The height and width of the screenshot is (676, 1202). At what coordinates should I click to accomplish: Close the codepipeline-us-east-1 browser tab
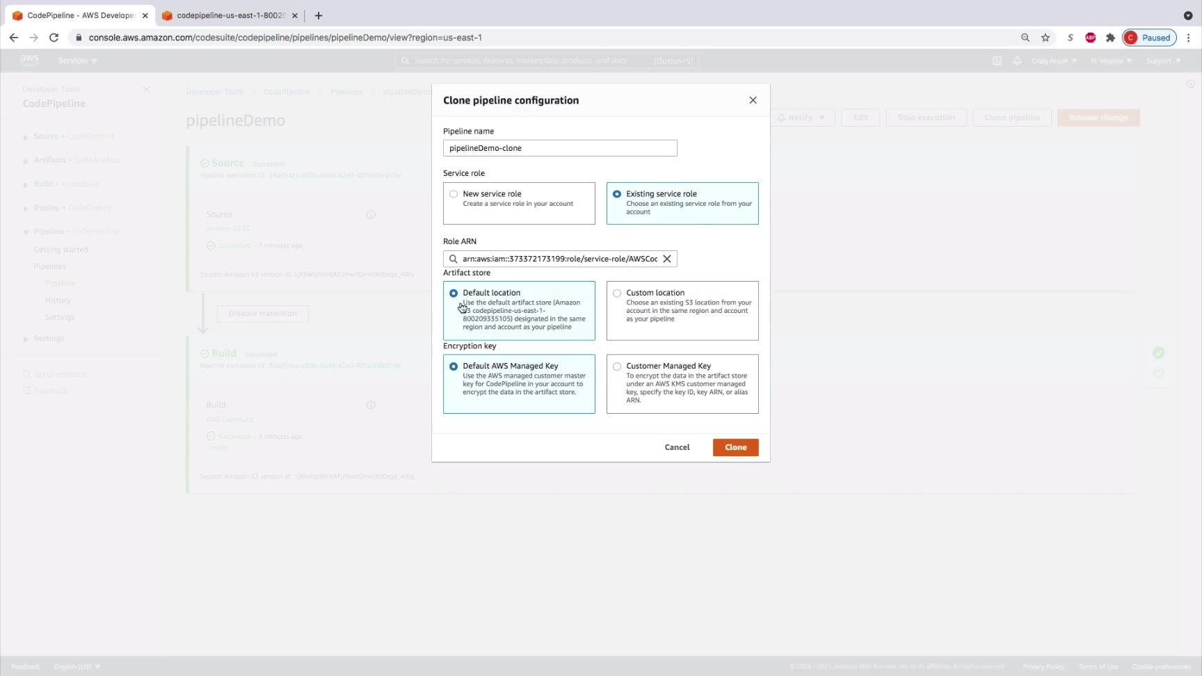[294, 15]
